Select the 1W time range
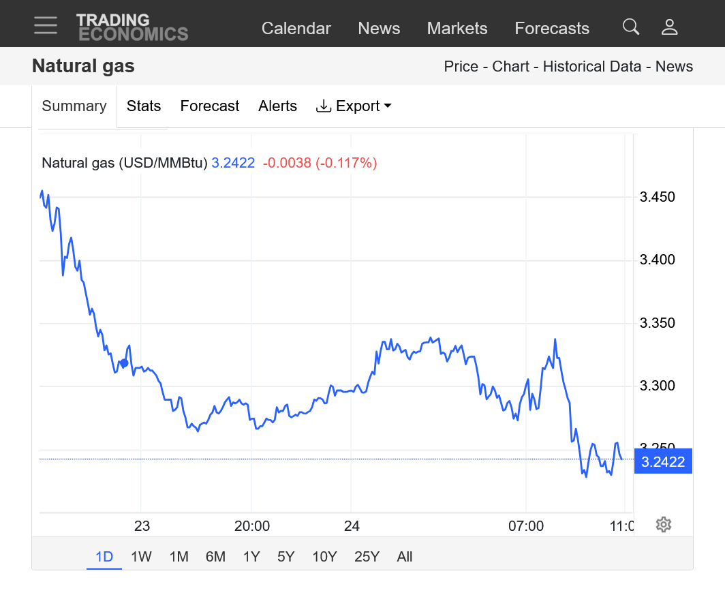This screenshot has height=614, width=725. [141, 557]
